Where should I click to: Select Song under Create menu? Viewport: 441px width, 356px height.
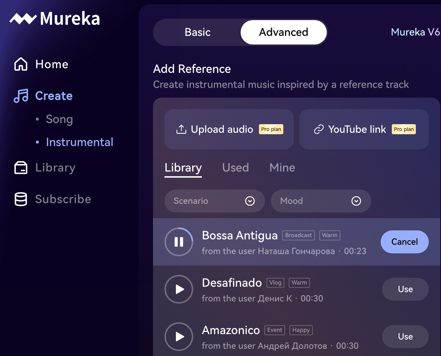59,119
